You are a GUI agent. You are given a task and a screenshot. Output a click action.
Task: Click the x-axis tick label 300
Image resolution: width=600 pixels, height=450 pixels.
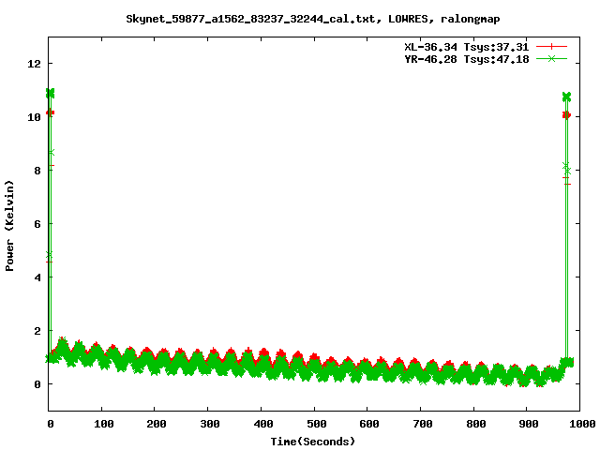point(210,424)
